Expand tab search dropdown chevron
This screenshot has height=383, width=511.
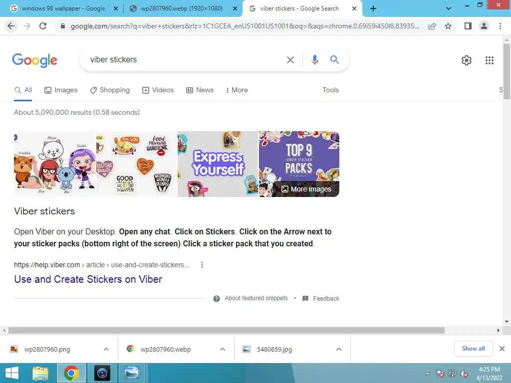pos(449,8)
